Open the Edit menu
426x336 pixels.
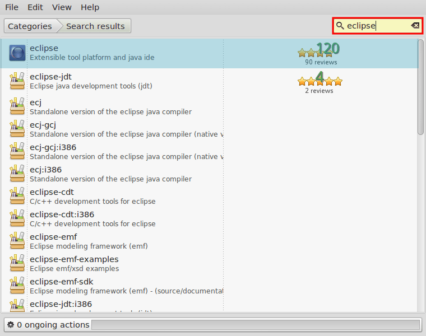click(35, 7)
